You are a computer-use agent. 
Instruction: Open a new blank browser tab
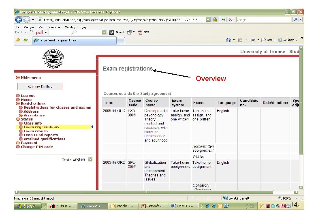(120, 41)
